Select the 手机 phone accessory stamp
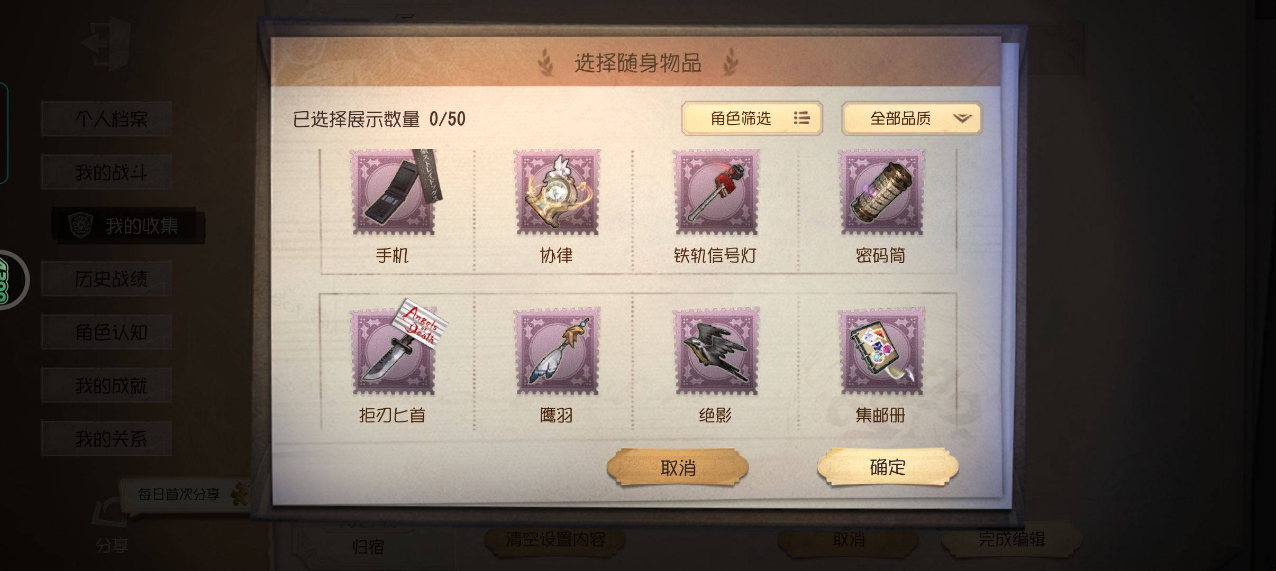Image resolution: width=1276 pixels, height=571 pixels. [394, 192]
